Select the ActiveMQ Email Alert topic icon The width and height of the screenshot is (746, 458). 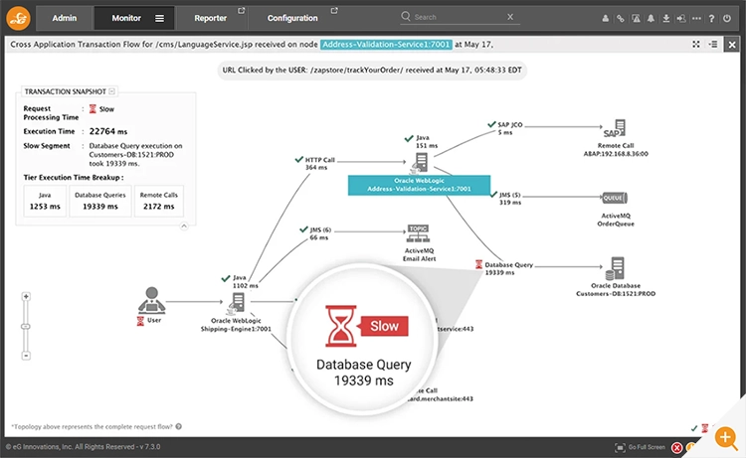(418, 233)
